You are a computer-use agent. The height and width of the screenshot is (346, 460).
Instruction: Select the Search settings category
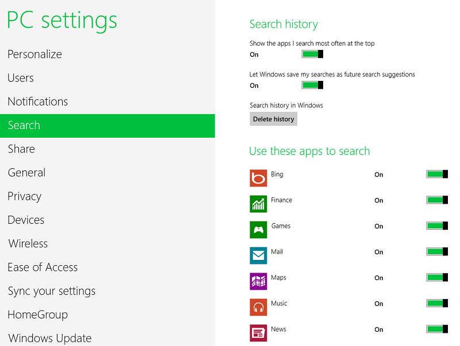(108, 126)
